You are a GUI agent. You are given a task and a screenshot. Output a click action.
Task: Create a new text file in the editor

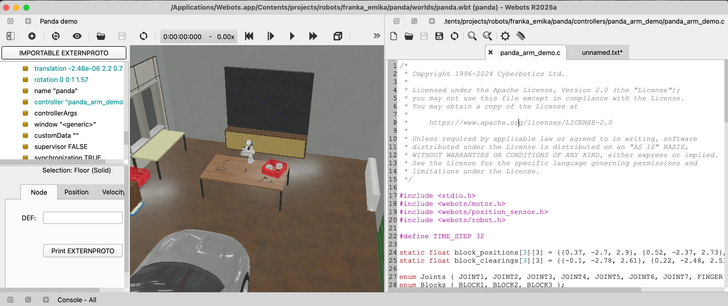pos(393,36)
